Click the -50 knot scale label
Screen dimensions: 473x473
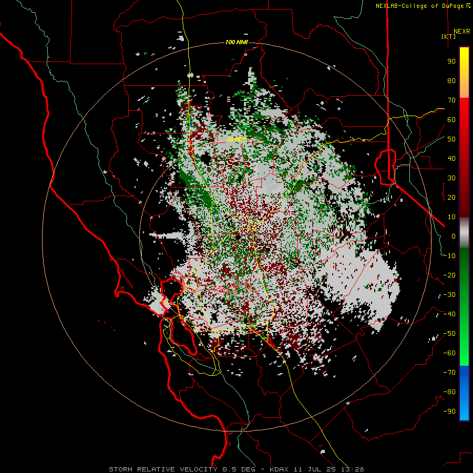[449, 334]
